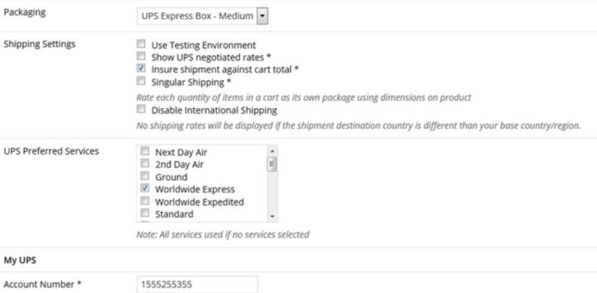Enable Use Testing Environment checkbox

[141, 44]
